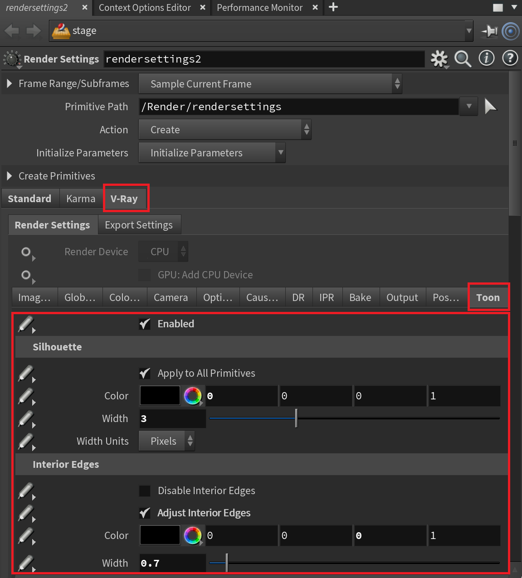
Task: Click pencil icon beside Silhouette Color
Action: (x=26, y=396)
